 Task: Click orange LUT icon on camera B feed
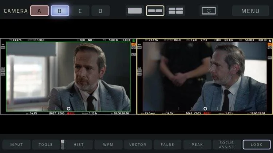tap(134, 44)
